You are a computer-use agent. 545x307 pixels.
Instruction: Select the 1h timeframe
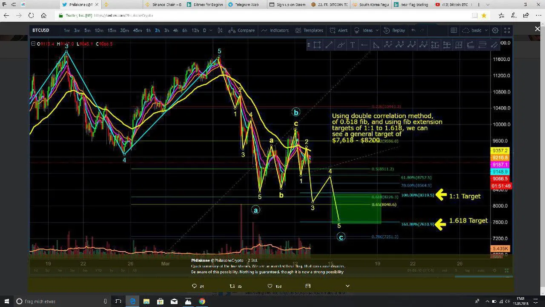tap(148, 30)
